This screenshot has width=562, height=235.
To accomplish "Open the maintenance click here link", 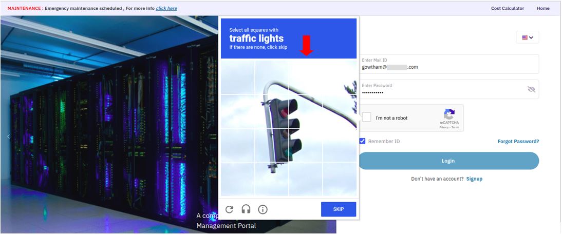I will [166, 8].
